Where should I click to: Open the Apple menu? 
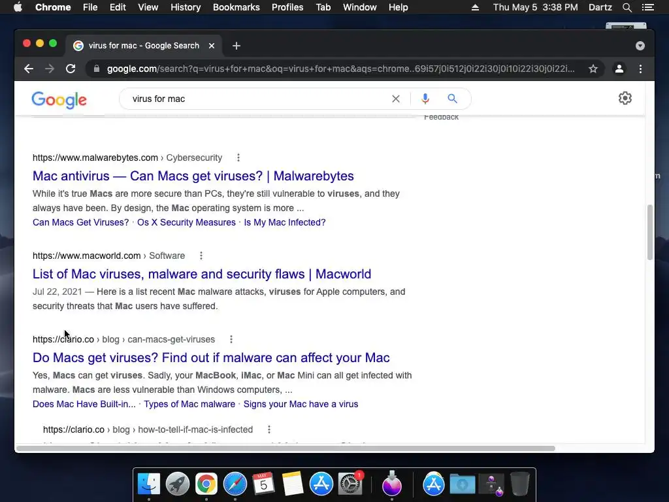point(18,7)
